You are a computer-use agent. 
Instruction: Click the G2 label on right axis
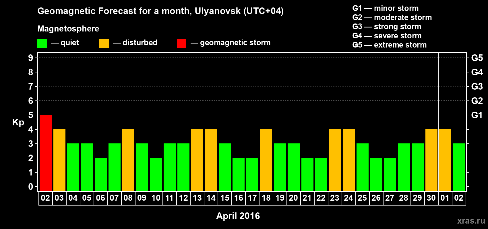477,101
